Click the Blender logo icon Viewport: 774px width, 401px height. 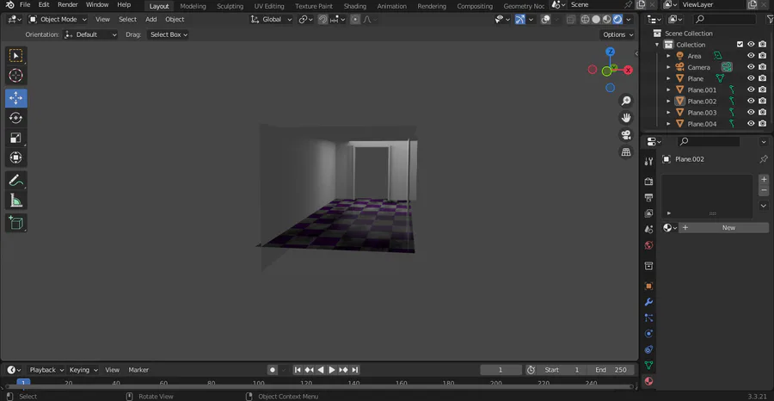(x=9, y=5)
